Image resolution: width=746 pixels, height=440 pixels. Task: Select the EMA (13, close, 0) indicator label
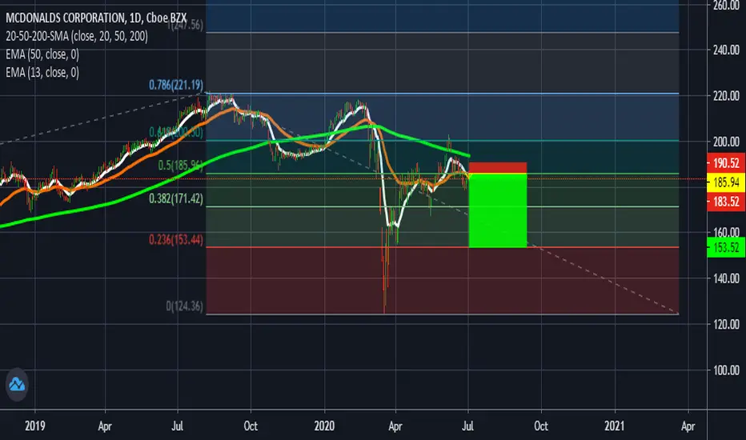coord(42,72)
